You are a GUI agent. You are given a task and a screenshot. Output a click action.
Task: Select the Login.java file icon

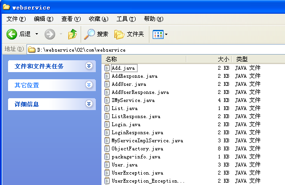click(107, 124)
